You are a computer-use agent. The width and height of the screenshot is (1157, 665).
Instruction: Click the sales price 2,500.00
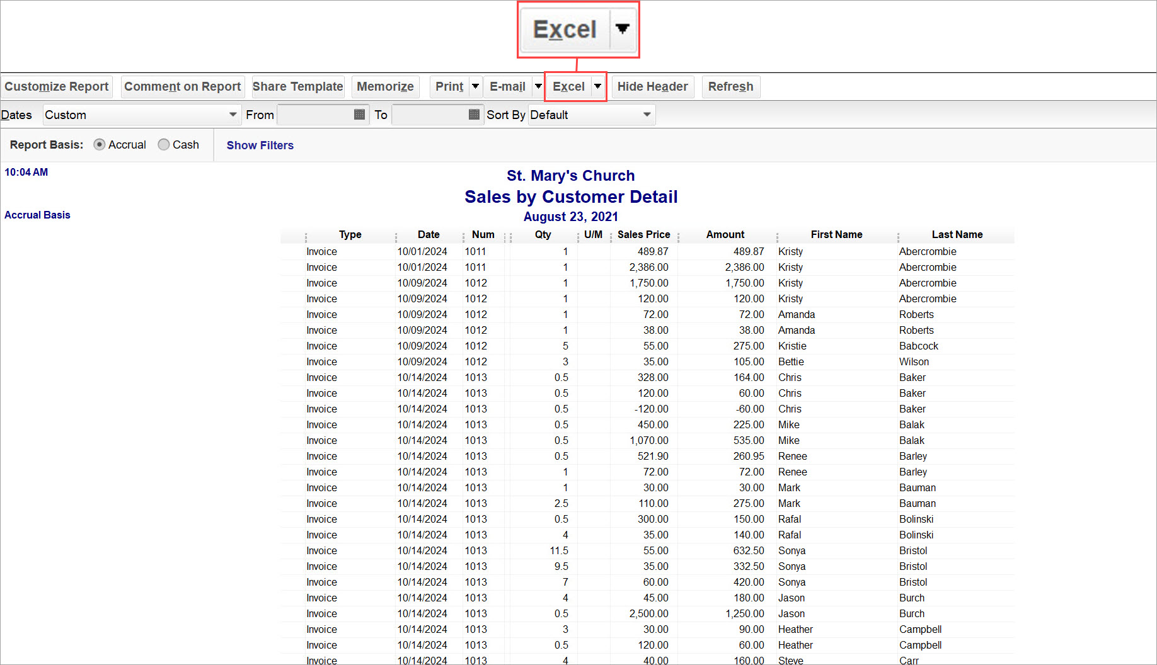pos(649,613)
